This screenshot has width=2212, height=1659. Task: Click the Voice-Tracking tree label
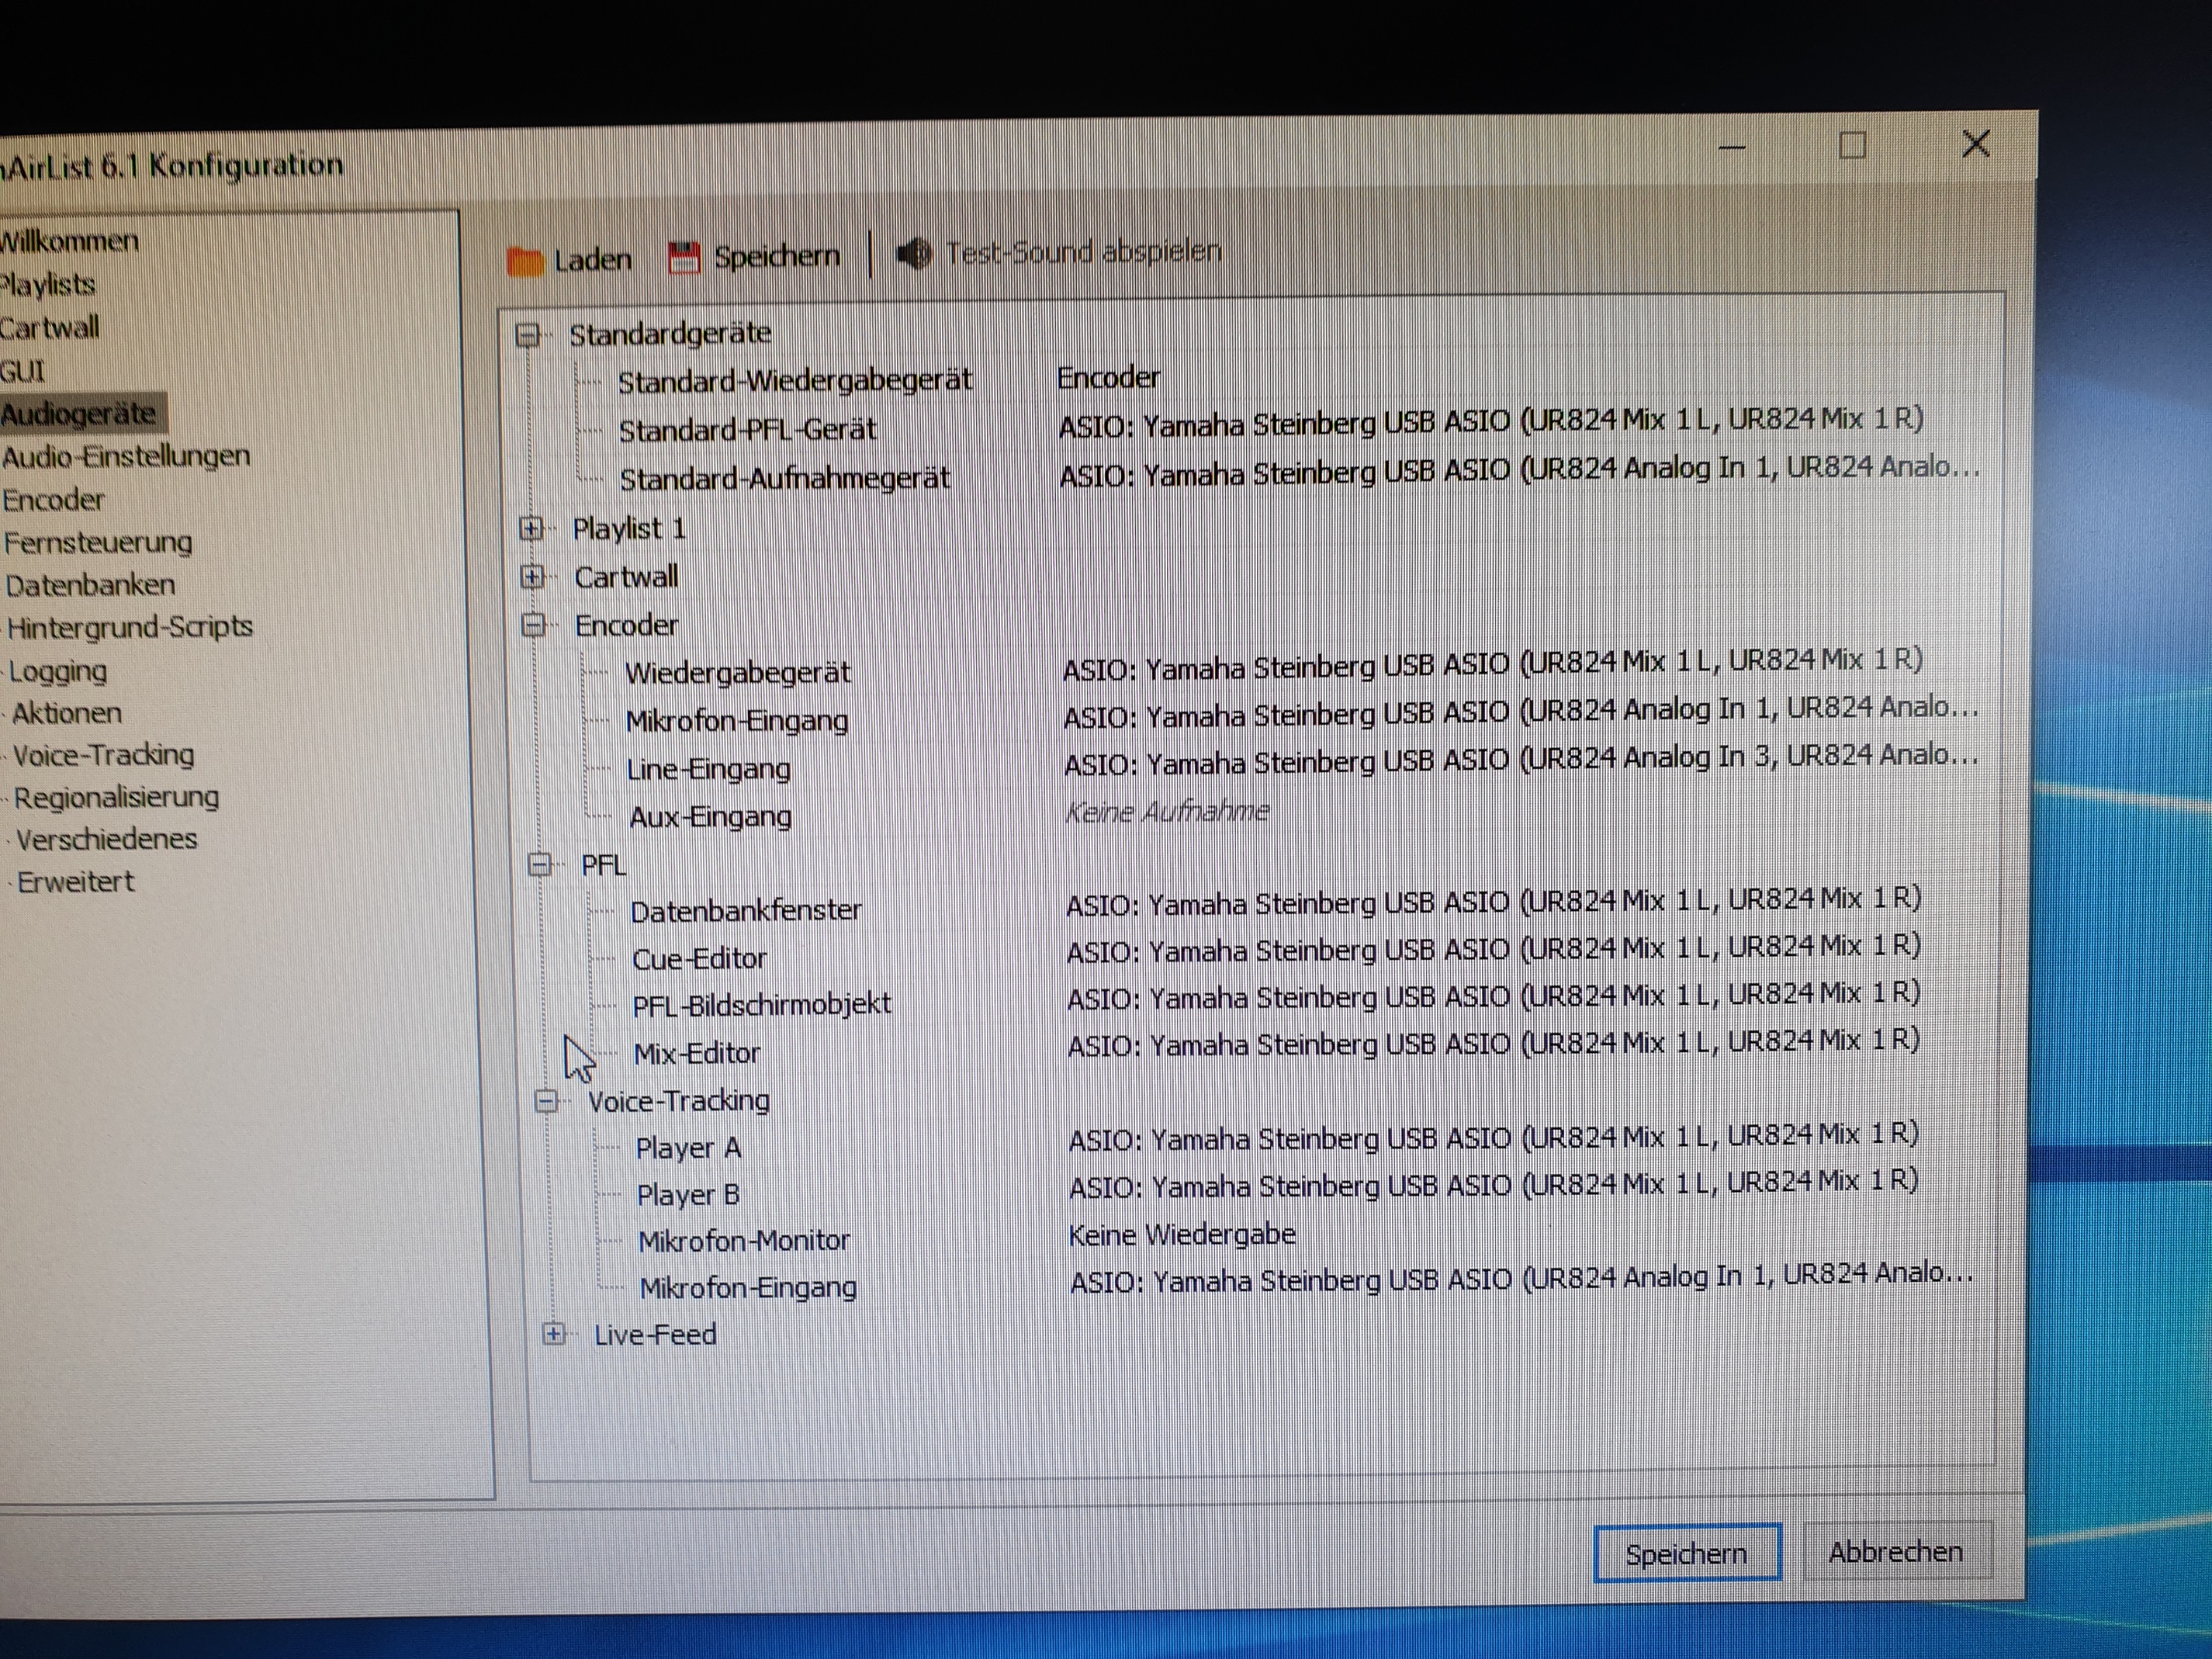pyautogui.click(x=678, y=1101)
